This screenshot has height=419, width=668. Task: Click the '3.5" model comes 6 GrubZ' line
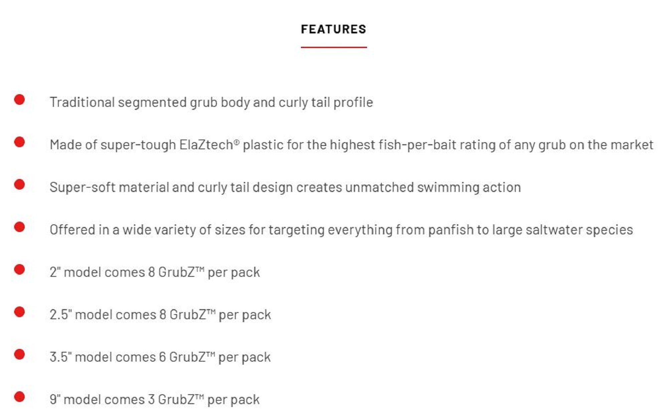[x=160, y=357]
